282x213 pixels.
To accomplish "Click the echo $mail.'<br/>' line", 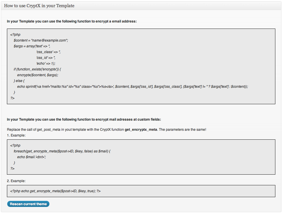I will point(31,157).
